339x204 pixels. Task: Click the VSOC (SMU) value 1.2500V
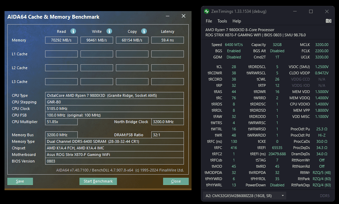[x=322, y=67]
